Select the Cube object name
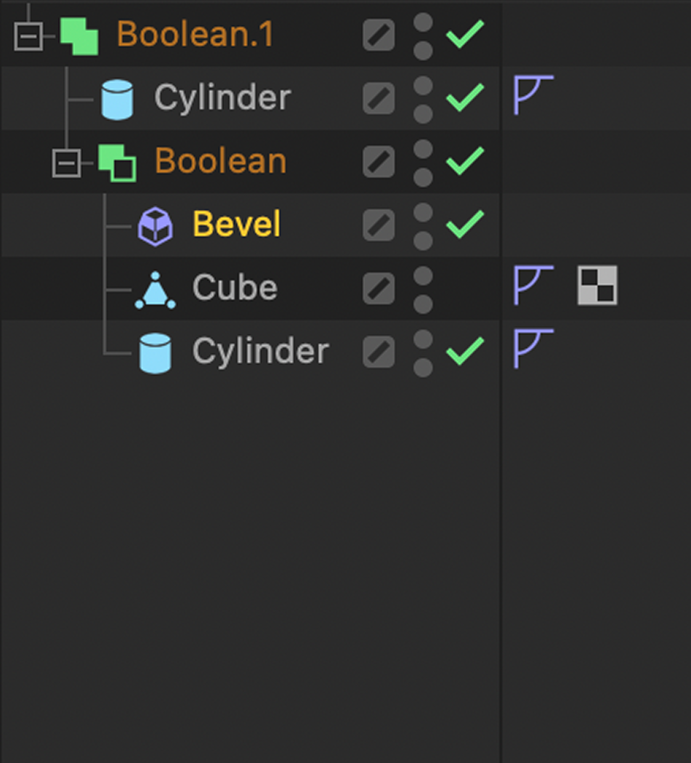The image size is (691, 763). [x=234, y=288]
